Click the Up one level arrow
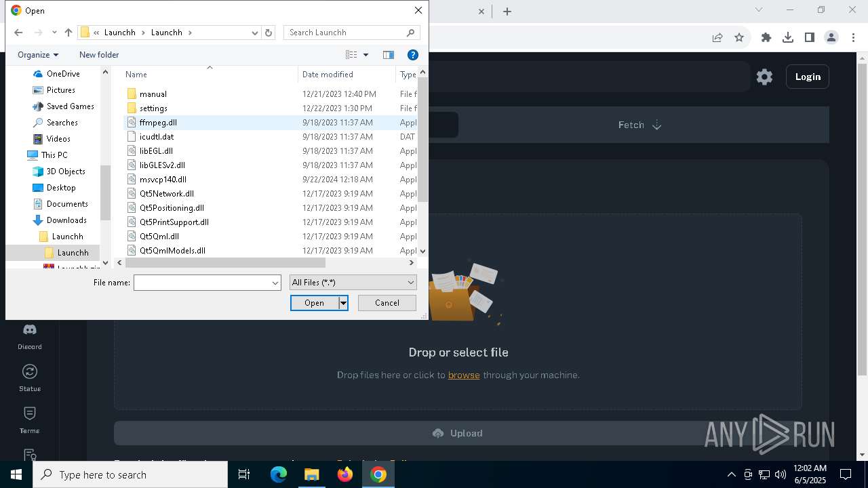Viewport: 868px width, 488px height. tap(68, 33)
